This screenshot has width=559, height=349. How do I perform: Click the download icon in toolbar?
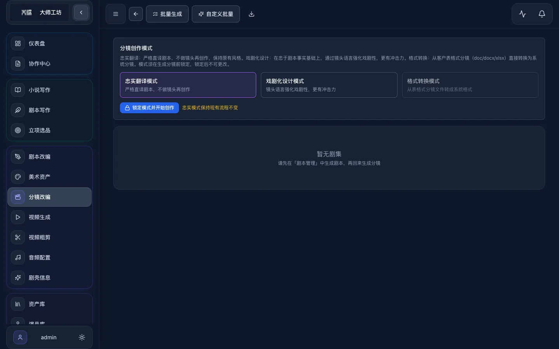tap(252, 14)
